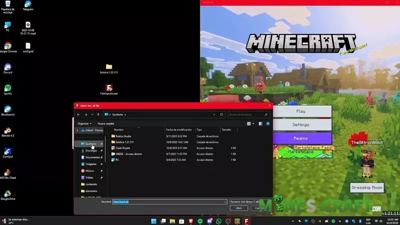This screenshot has width=400, height=225.
Task: Select Descargas in the navigation pane
Action: (x=90, y=150)
